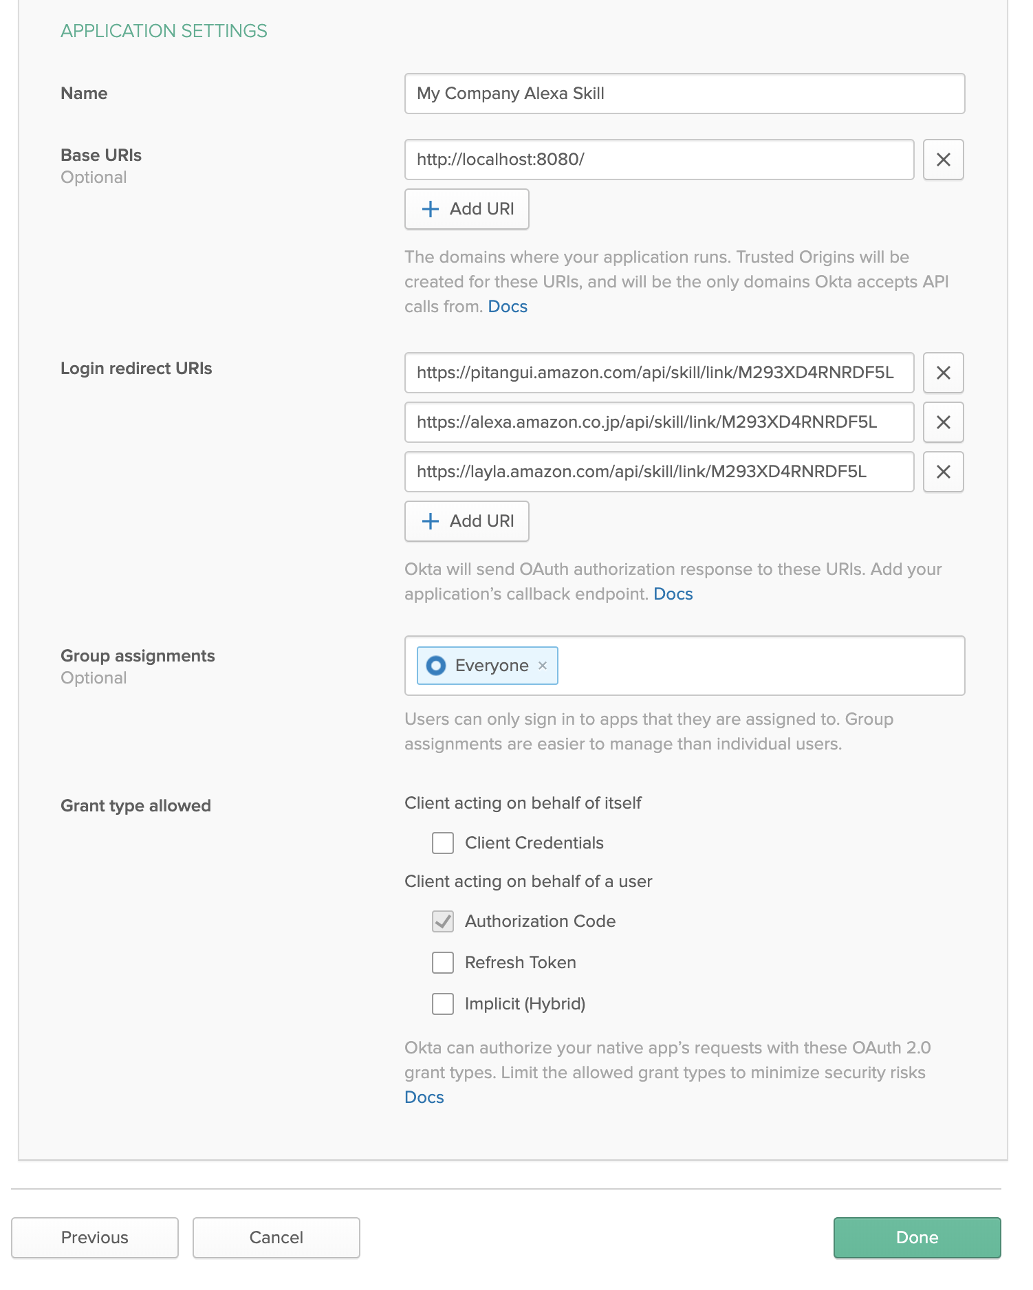The height and width of the screenshot is (1290, 1033).
Task: Remove the alexa.amazon.co.jp redirect URI
Action: pyautogui.click(x=943, y=422)
